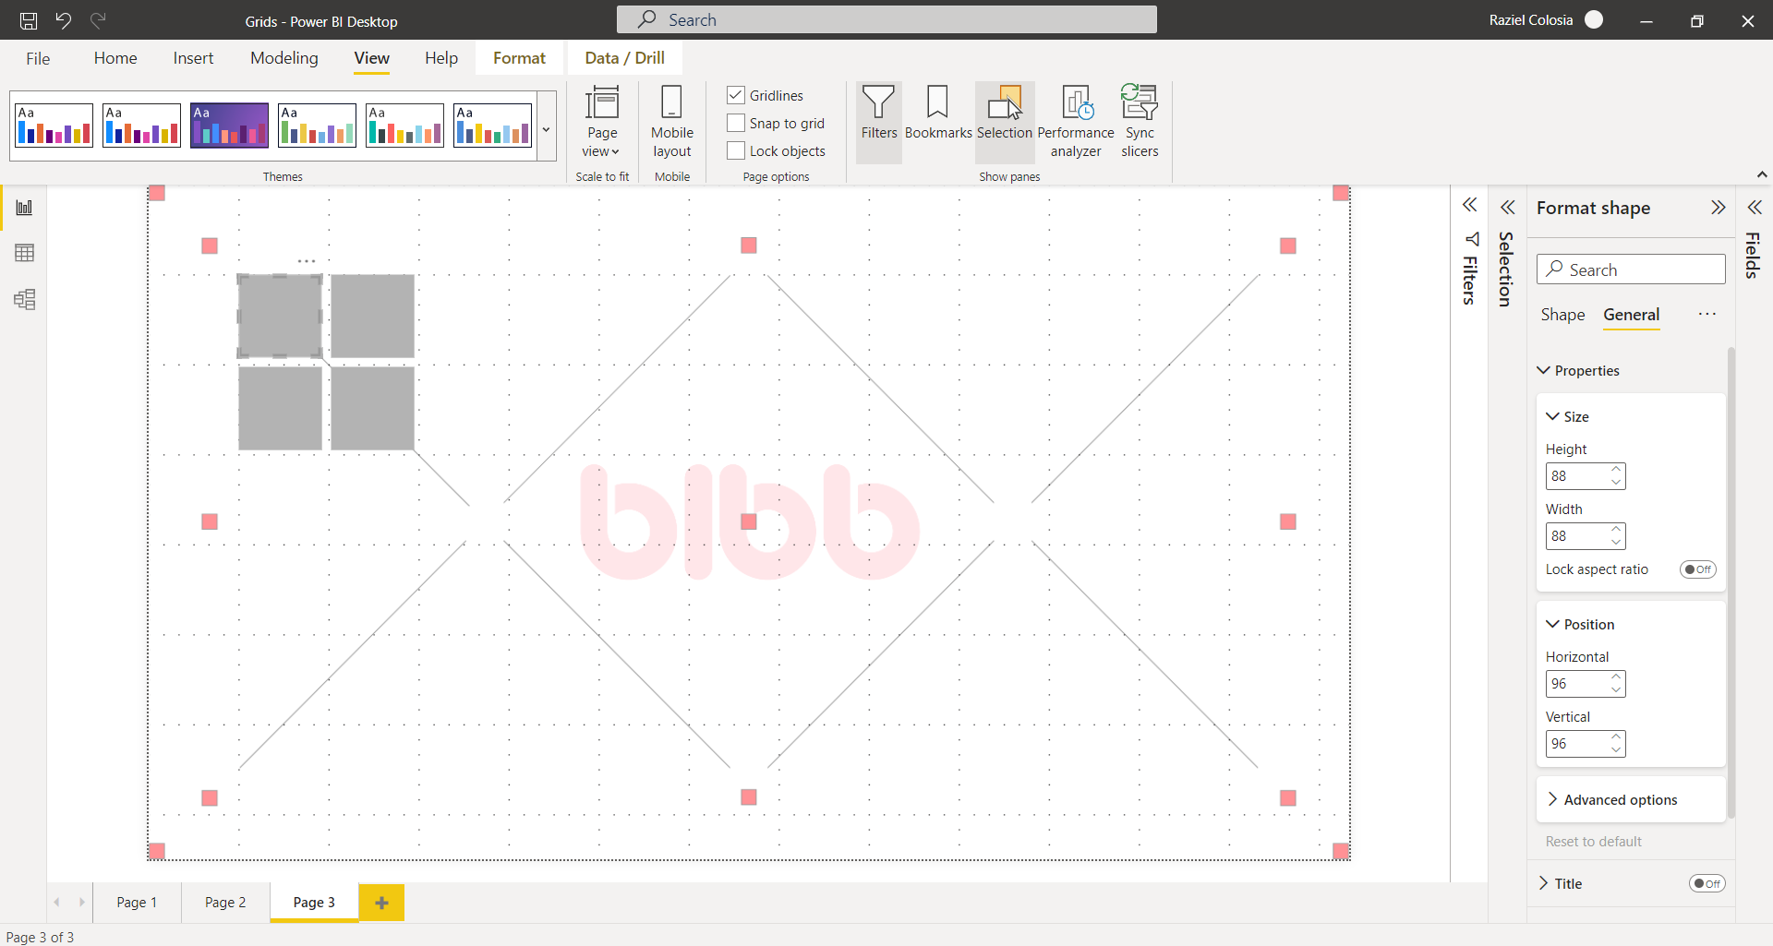This screenshot has width=1773, height=946.
Task: Turn on Lock aspect ratio toggle
Action: [x=1697, y=569]
